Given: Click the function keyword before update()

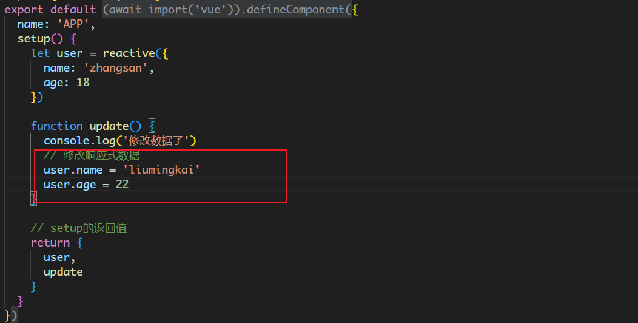Looking at the screenshot, I should point(57,126).
